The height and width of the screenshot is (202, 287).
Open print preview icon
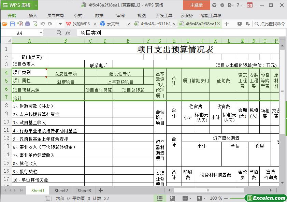click(x=35, y=24)
